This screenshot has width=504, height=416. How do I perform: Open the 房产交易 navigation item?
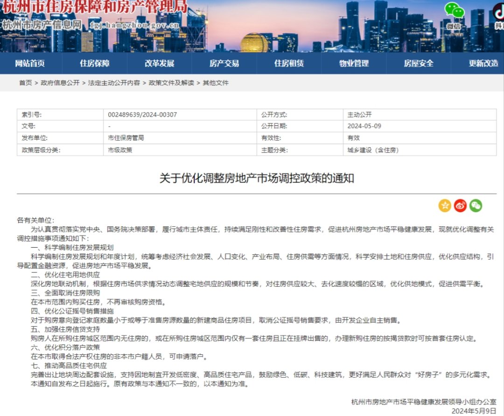tap(224, 63)
